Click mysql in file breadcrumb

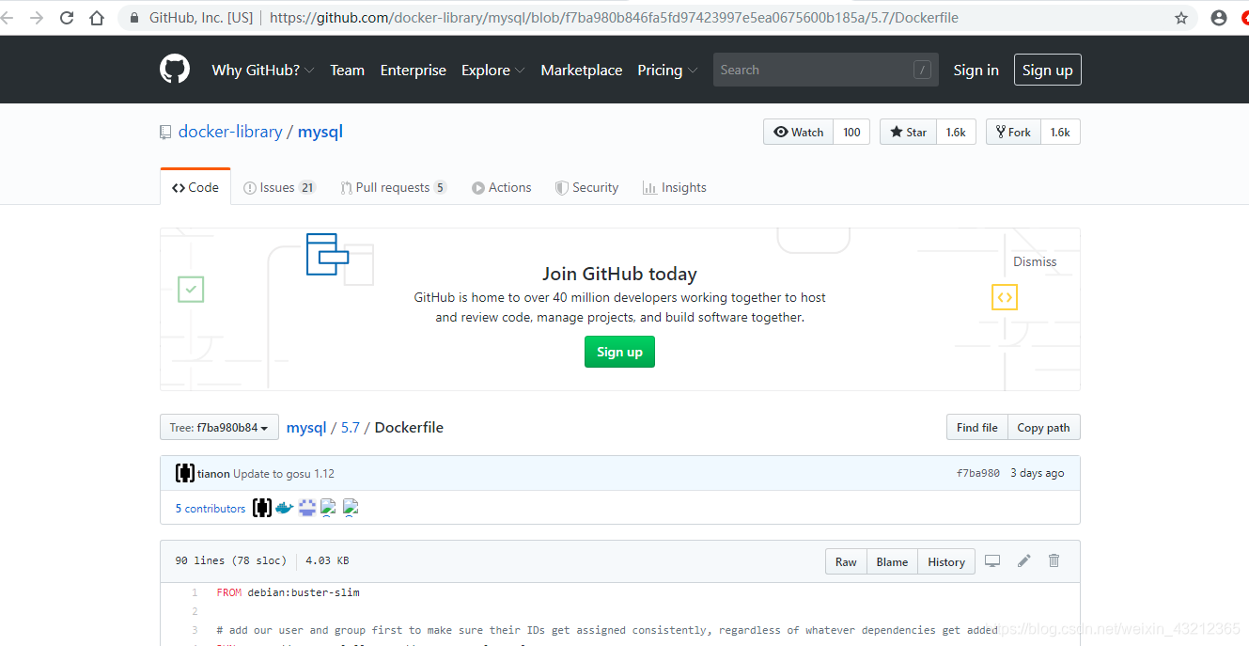pos(306,427)
